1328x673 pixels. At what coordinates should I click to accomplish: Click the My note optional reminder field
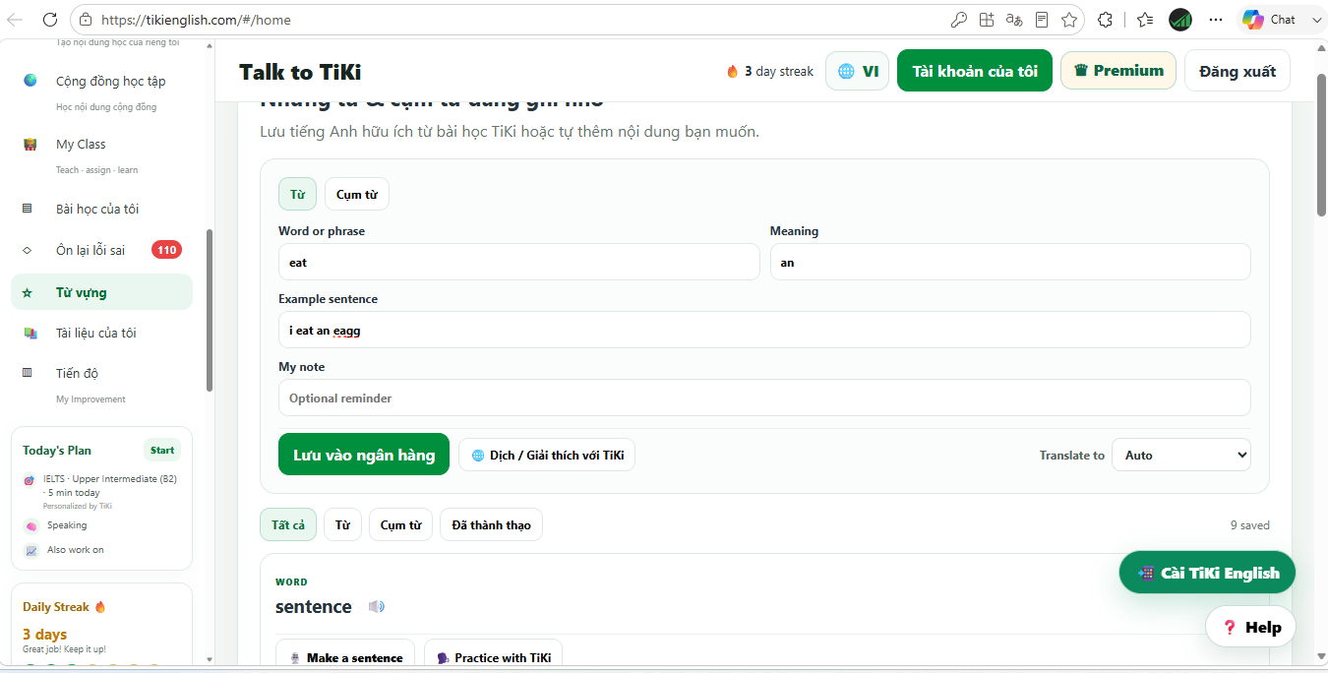tap(764, 398)
